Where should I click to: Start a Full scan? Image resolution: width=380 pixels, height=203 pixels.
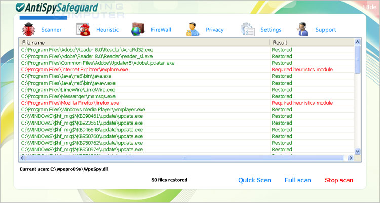coord(297,180)
